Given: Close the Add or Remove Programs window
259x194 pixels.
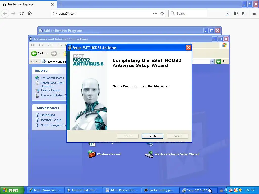Looking at the screenshot, I should (x=218, y=31).
